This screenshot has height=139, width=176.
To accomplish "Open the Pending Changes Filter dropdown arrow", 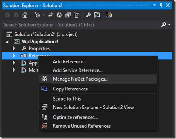I will tap(44, 15).
